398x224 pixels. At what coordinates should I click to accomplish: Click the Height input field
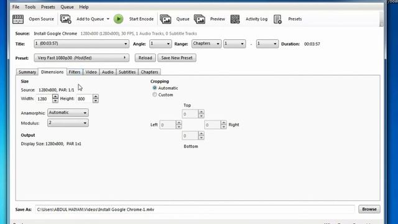click(x=85, y=99)
